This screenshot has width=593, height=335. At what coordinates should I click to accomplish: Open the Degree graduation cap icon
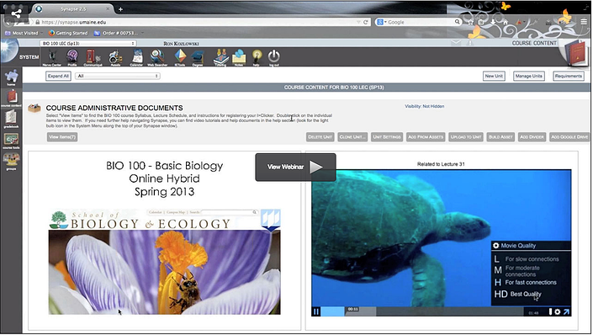coord(198,58)
